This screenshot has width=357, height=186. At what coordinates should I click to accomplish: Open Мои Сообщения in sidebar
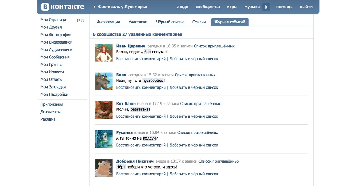(55, 57)
